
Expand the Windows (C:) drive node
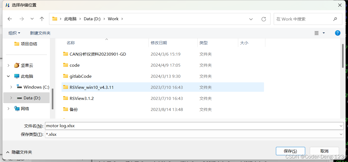tap(11, 87)
